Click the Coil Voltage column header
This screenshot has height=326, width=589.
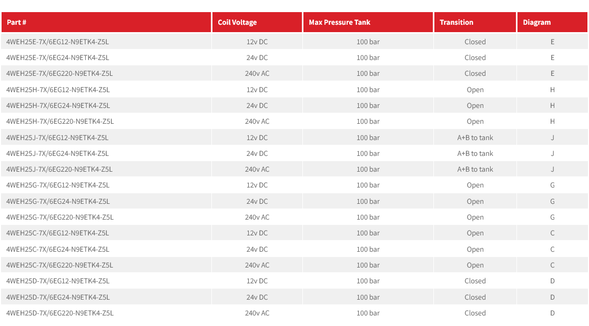coord(237,22)
